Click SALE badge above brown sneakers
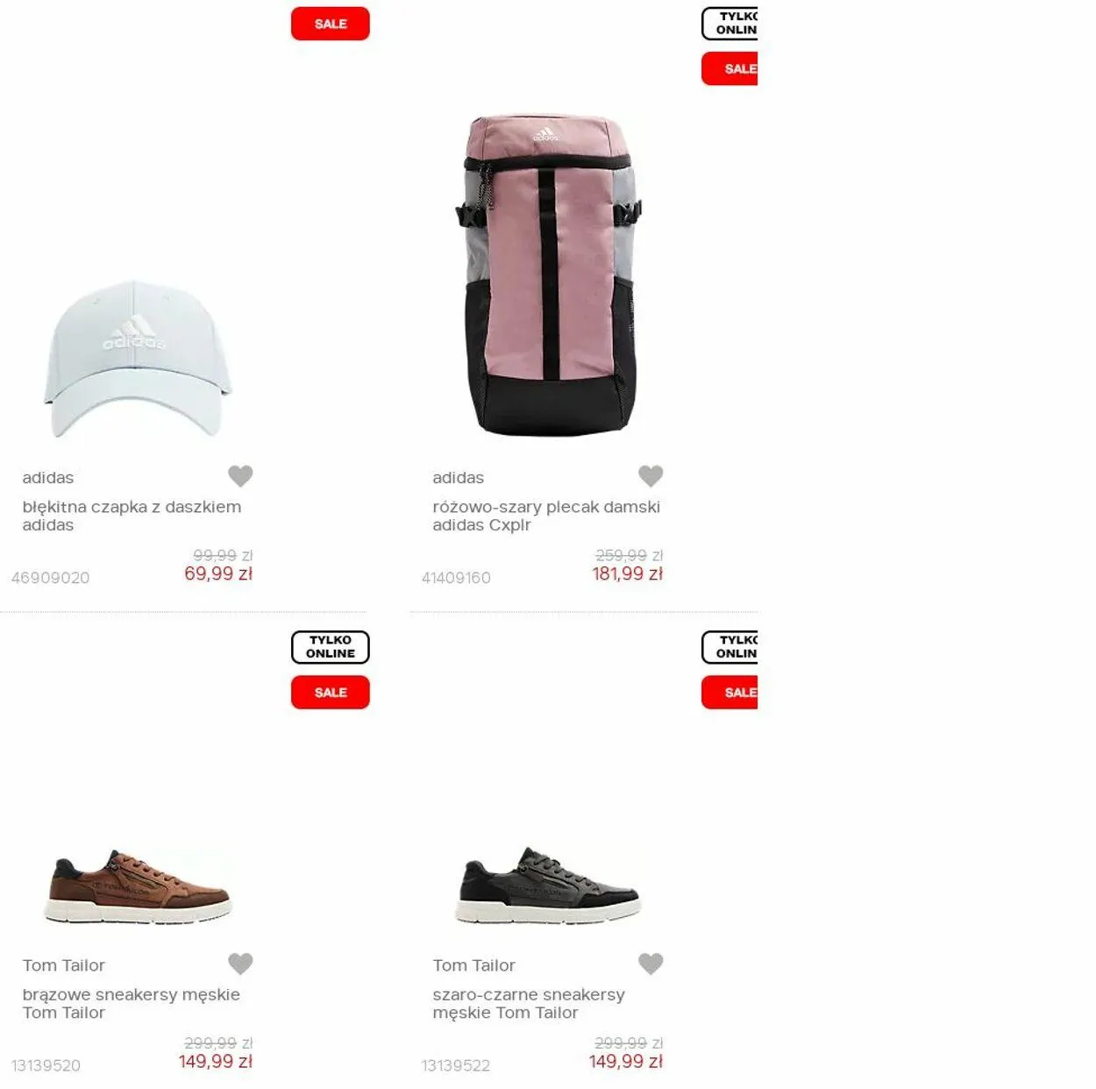Image resolution: width=1096 pixels, height=1089 pixels. point(331,692)
